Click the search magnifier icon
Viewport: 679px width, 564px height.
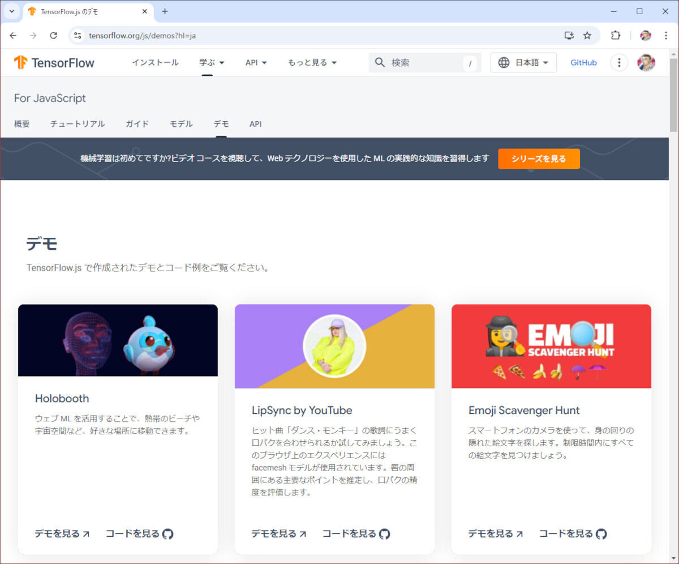coord(380,62)
